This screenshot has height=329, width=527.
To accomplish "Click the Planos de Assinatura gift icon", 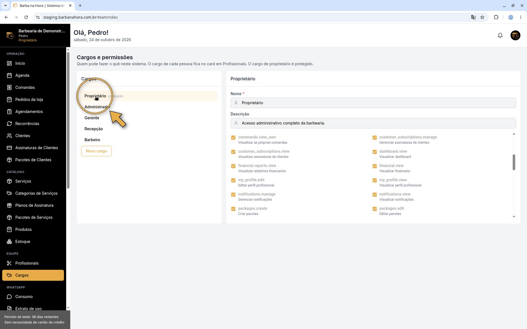I will 9,205.
